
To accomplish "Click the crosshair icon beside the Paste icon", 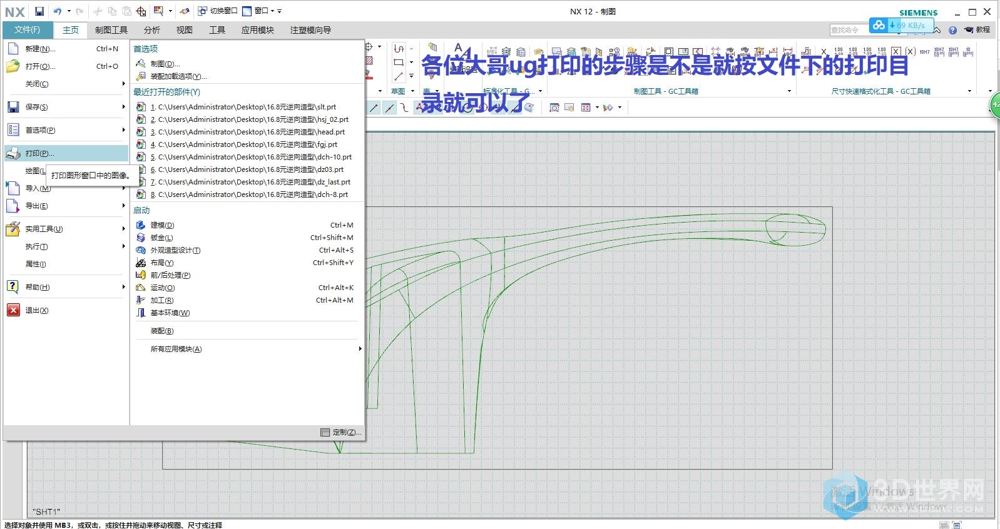I will click(x=141, y=11).
